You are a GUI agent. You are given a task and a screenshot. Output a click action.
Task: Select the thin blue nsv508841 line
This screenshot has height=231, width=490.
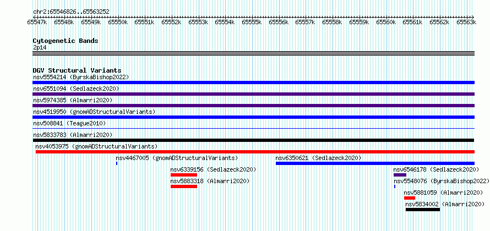click(253, 128)
